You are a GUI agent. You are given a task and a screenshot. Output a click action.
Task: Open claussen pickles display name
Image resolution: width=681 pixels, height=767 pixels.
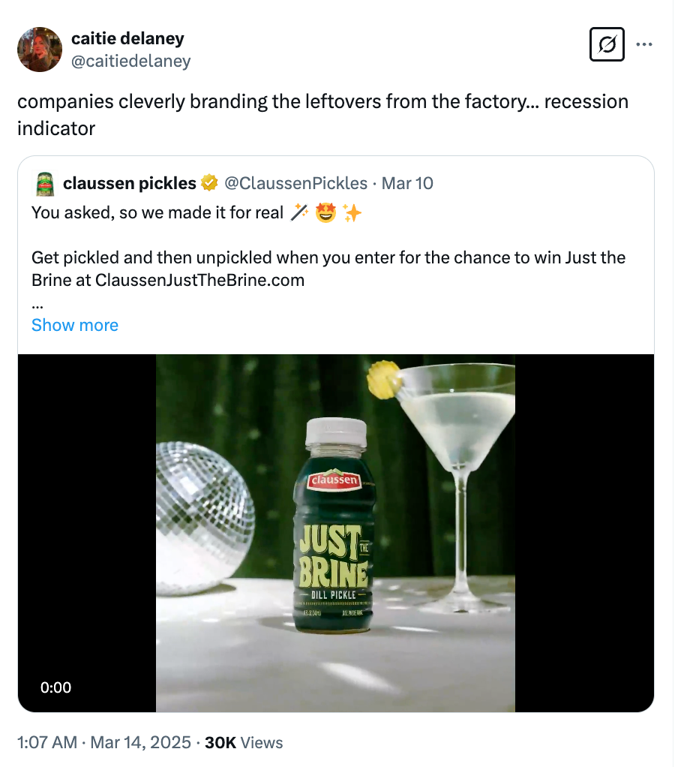coord(130,183)
